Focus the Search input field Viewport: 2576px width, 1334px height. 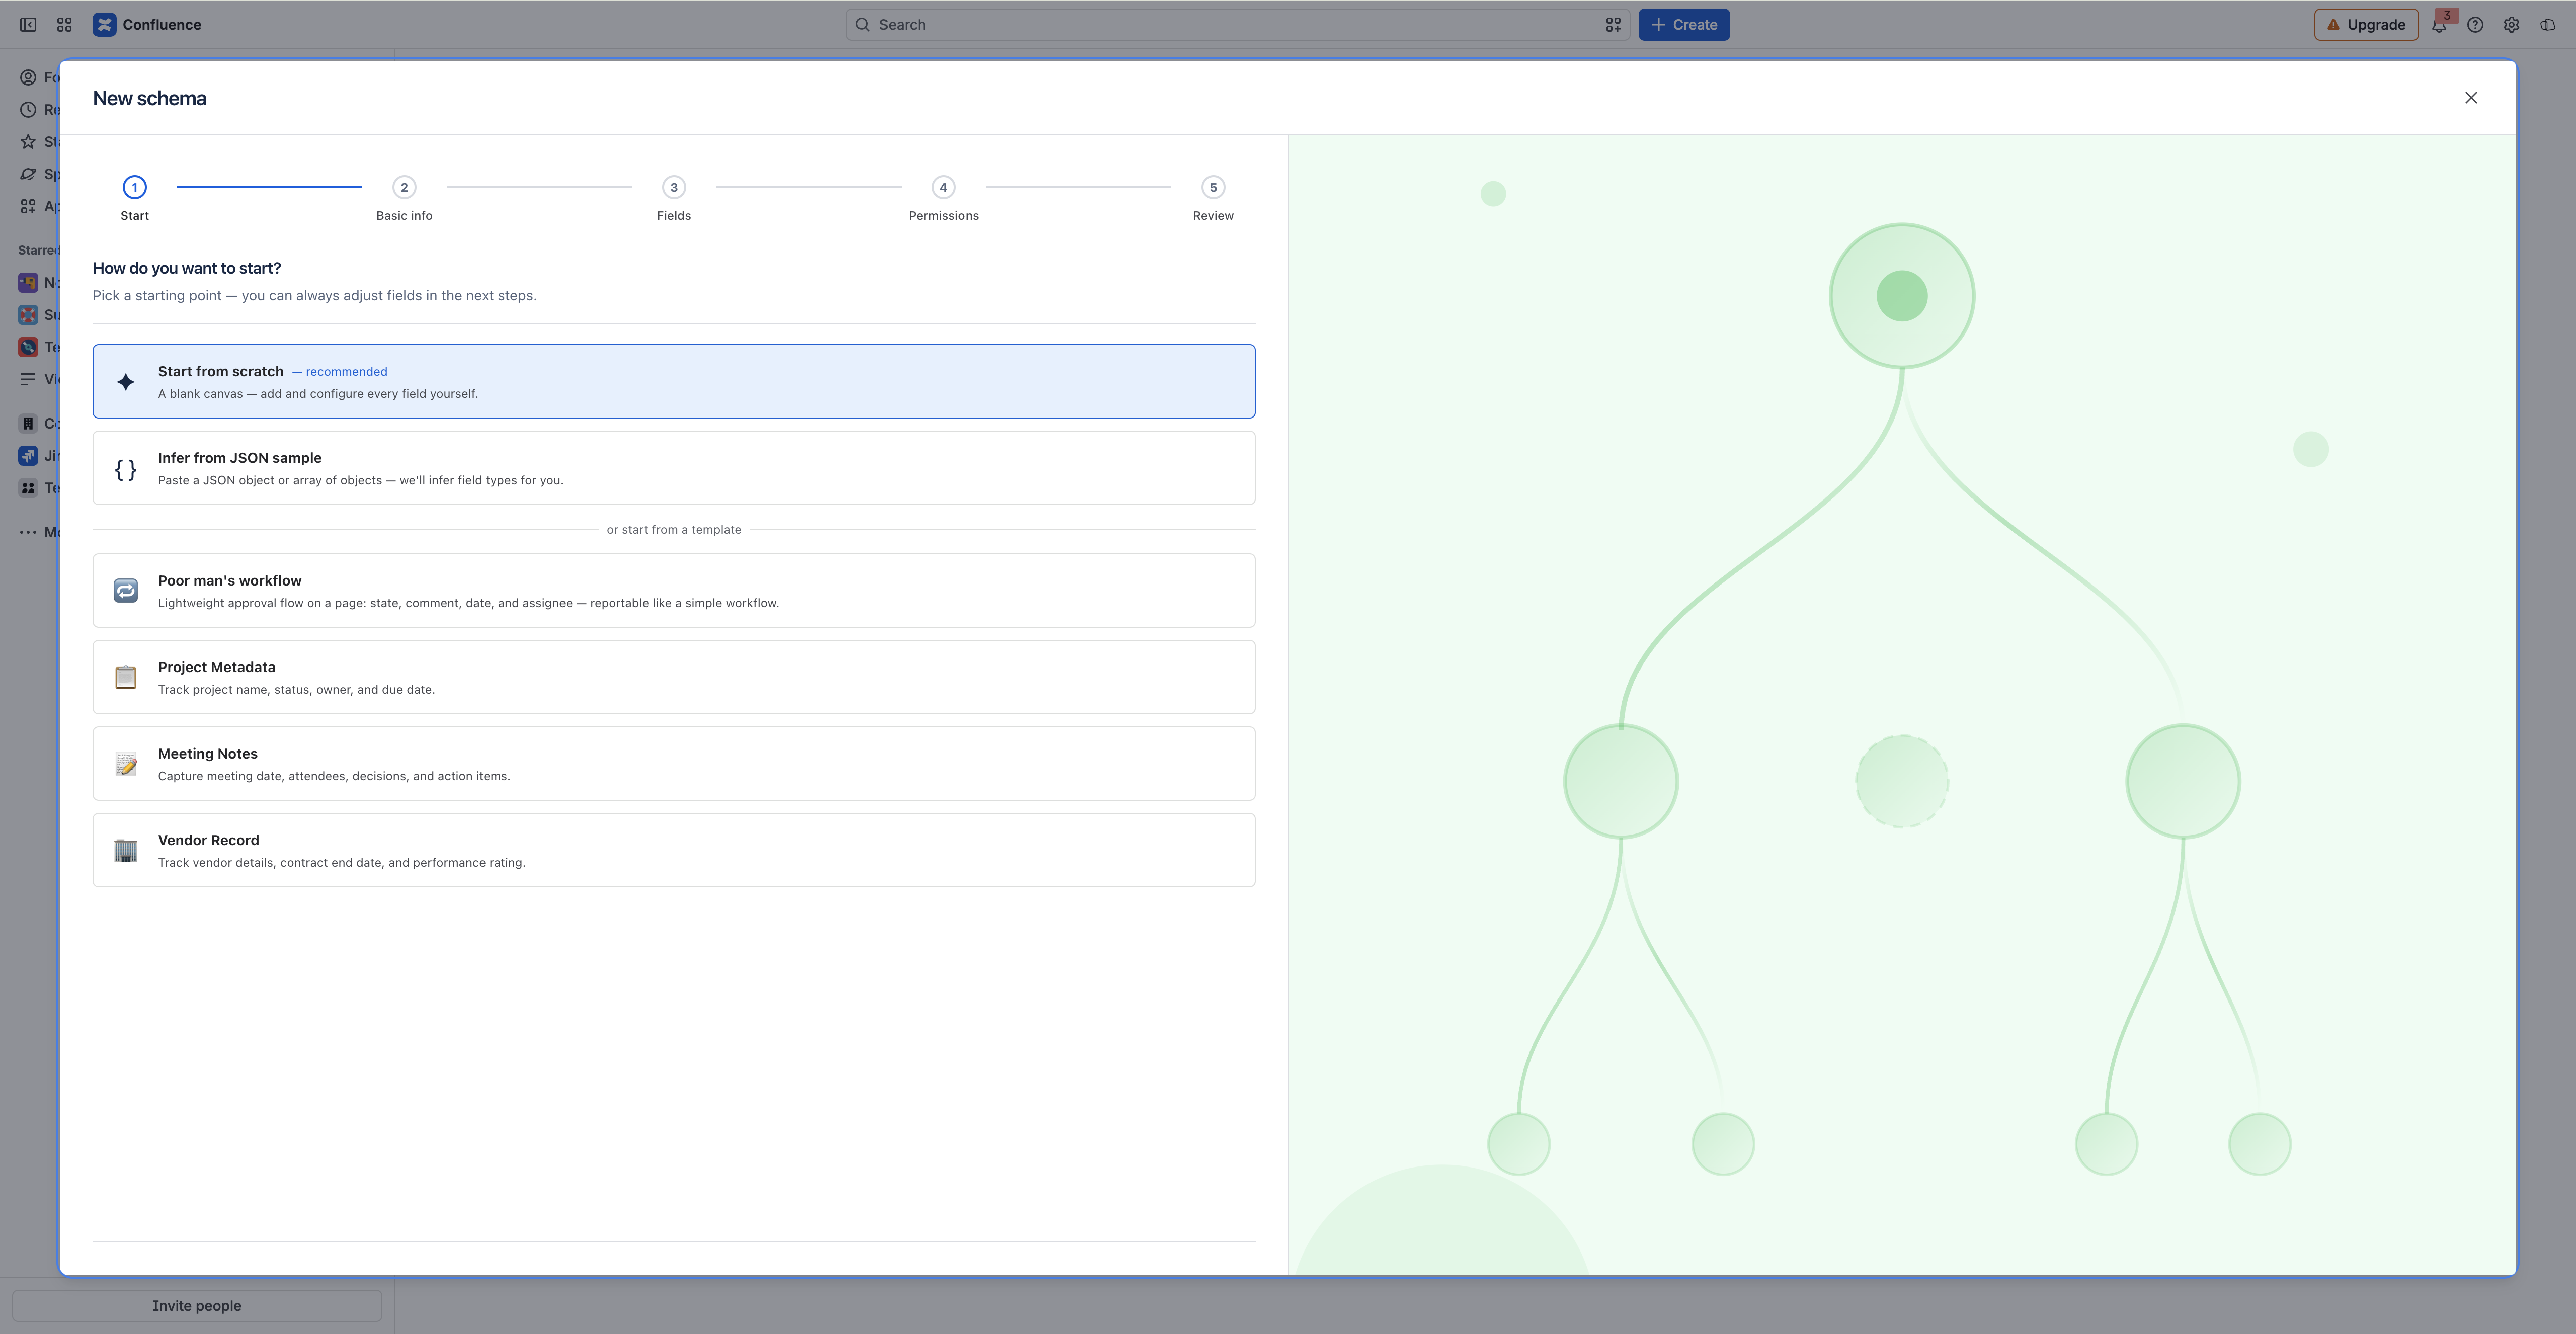1237,25
